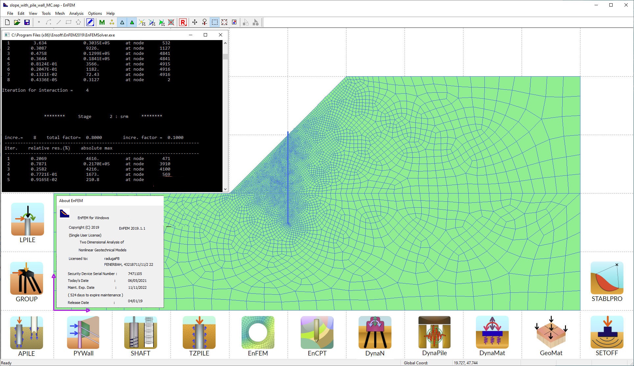Image resolution: width=634 pixels, height=366 pixels.
Task: Click the green M mesh icon
Action: coord(102,22)
